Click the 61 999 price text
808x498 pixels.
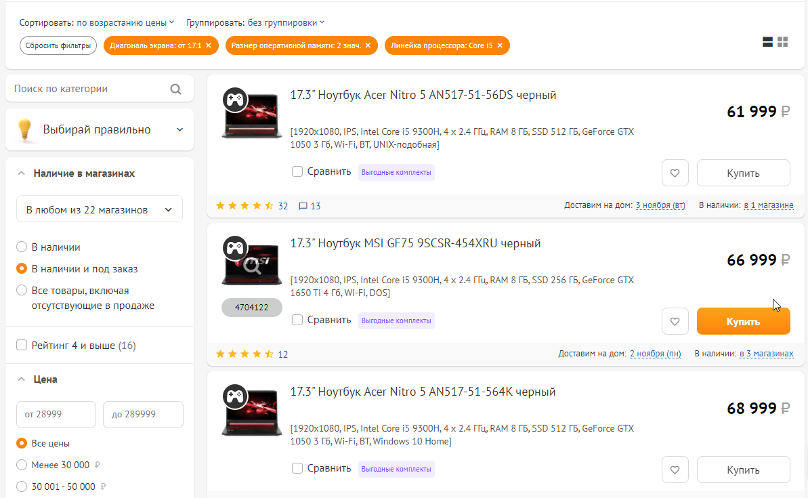pos(751,111)
